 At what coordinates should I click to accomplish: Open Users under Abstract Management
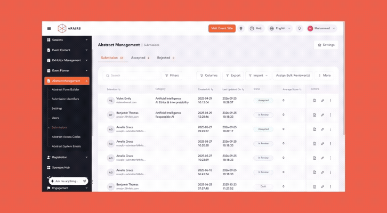click(x=55, y=118)
